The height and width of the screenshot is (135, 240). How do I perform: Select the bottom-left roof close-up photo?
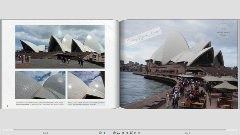[40, 85]
